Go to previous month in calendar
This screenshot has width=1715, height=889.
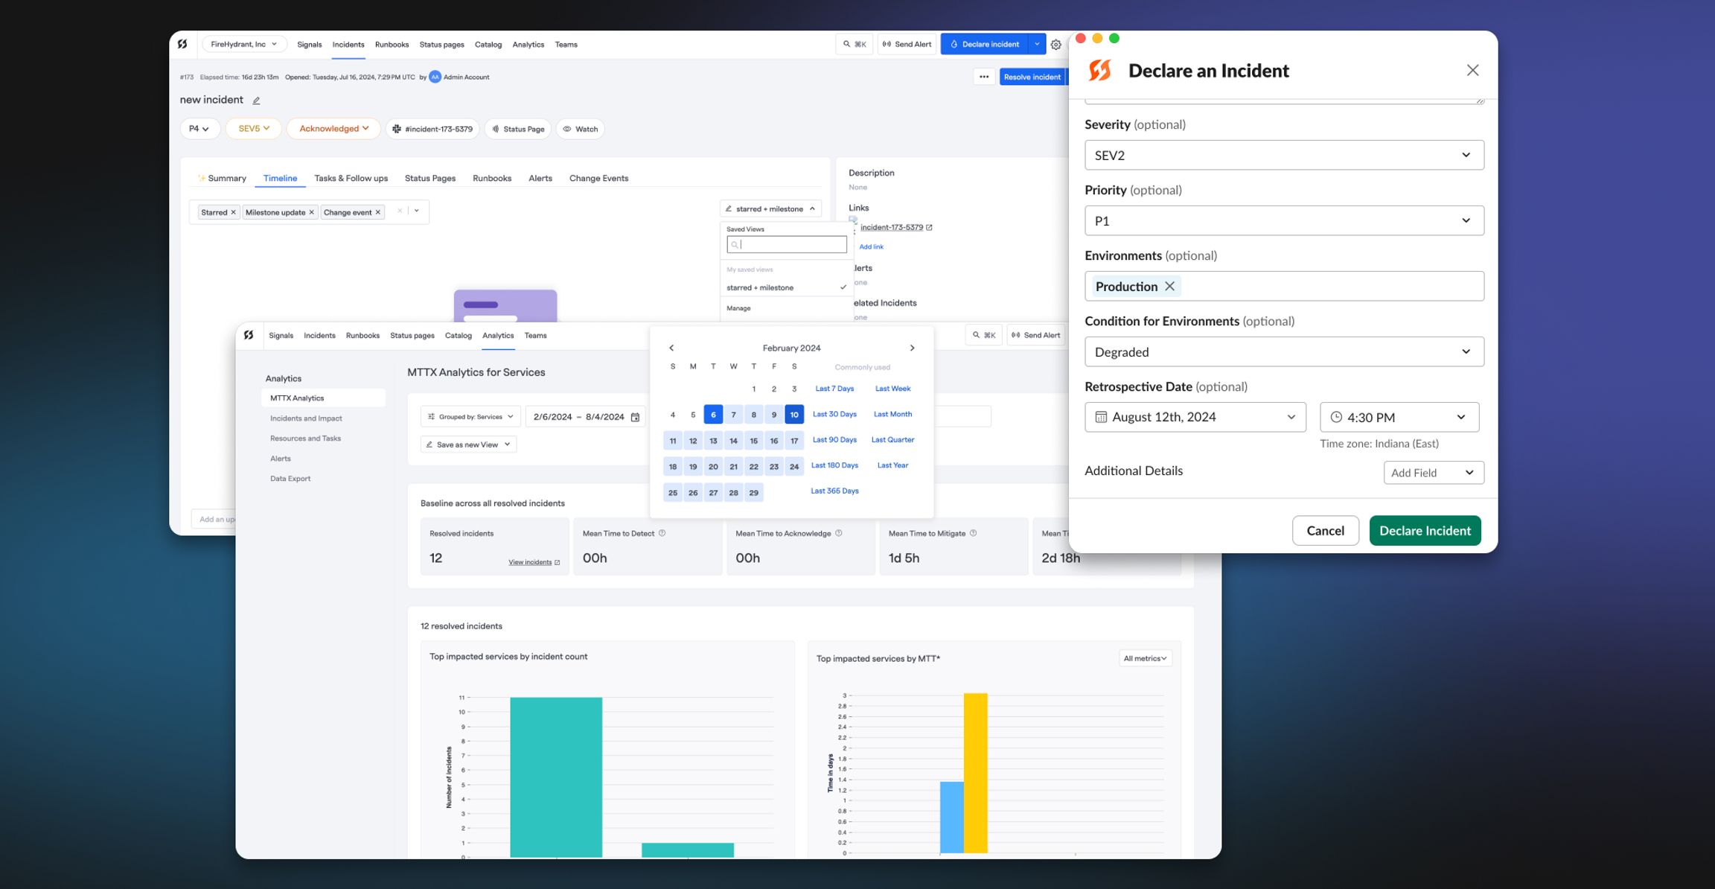[x=671, y=348]
